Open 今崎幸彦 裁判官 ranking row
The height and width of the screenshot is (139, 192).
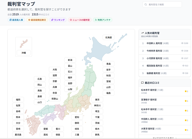click(164, 51)
